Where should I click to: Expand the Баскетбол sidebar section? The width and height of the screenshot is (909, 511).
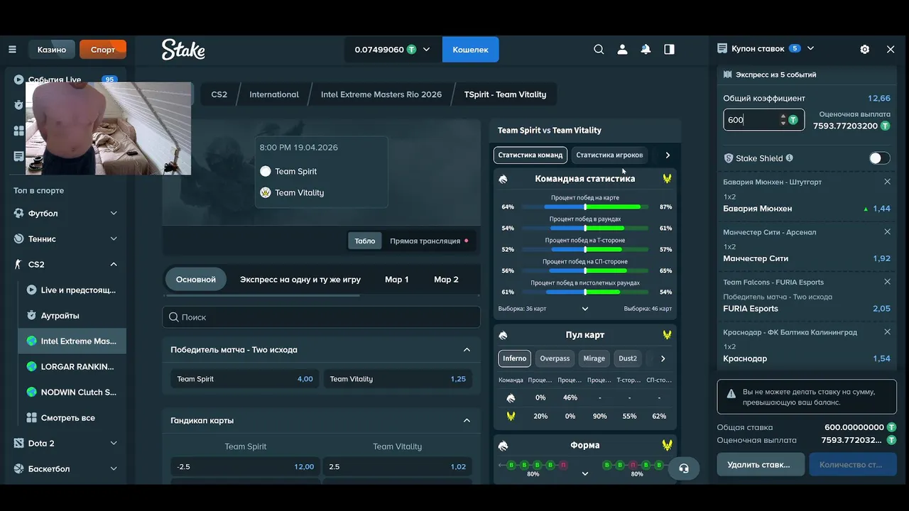click(114, 468)
